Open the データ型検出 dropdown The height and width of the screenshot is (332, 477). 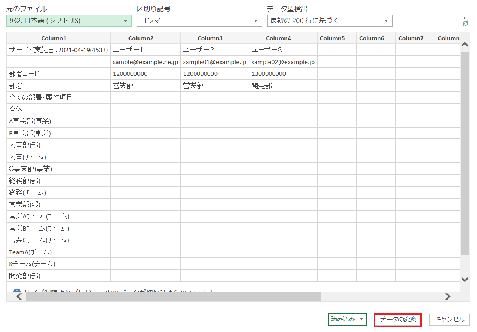(329, 21)
